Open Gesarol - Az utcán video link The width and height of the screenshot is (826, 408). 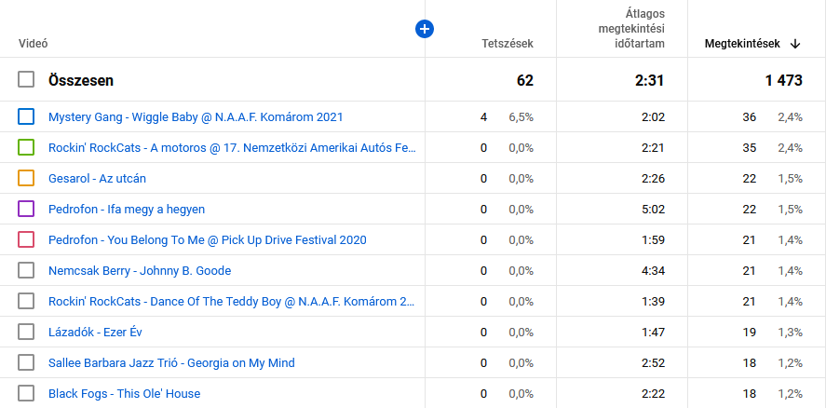pos(97,179)
